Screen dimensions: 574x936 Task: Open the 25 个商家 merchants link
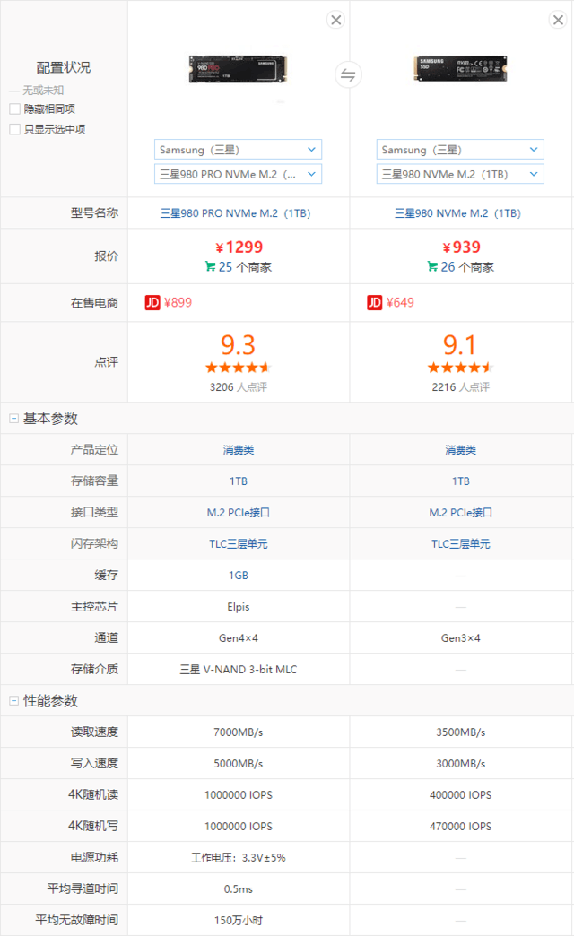[245, 267]
